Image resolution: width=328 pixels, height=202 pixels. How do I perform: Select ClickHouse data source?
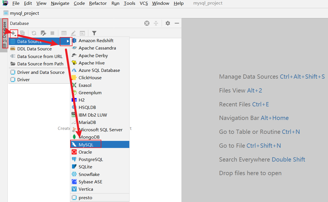100,78
